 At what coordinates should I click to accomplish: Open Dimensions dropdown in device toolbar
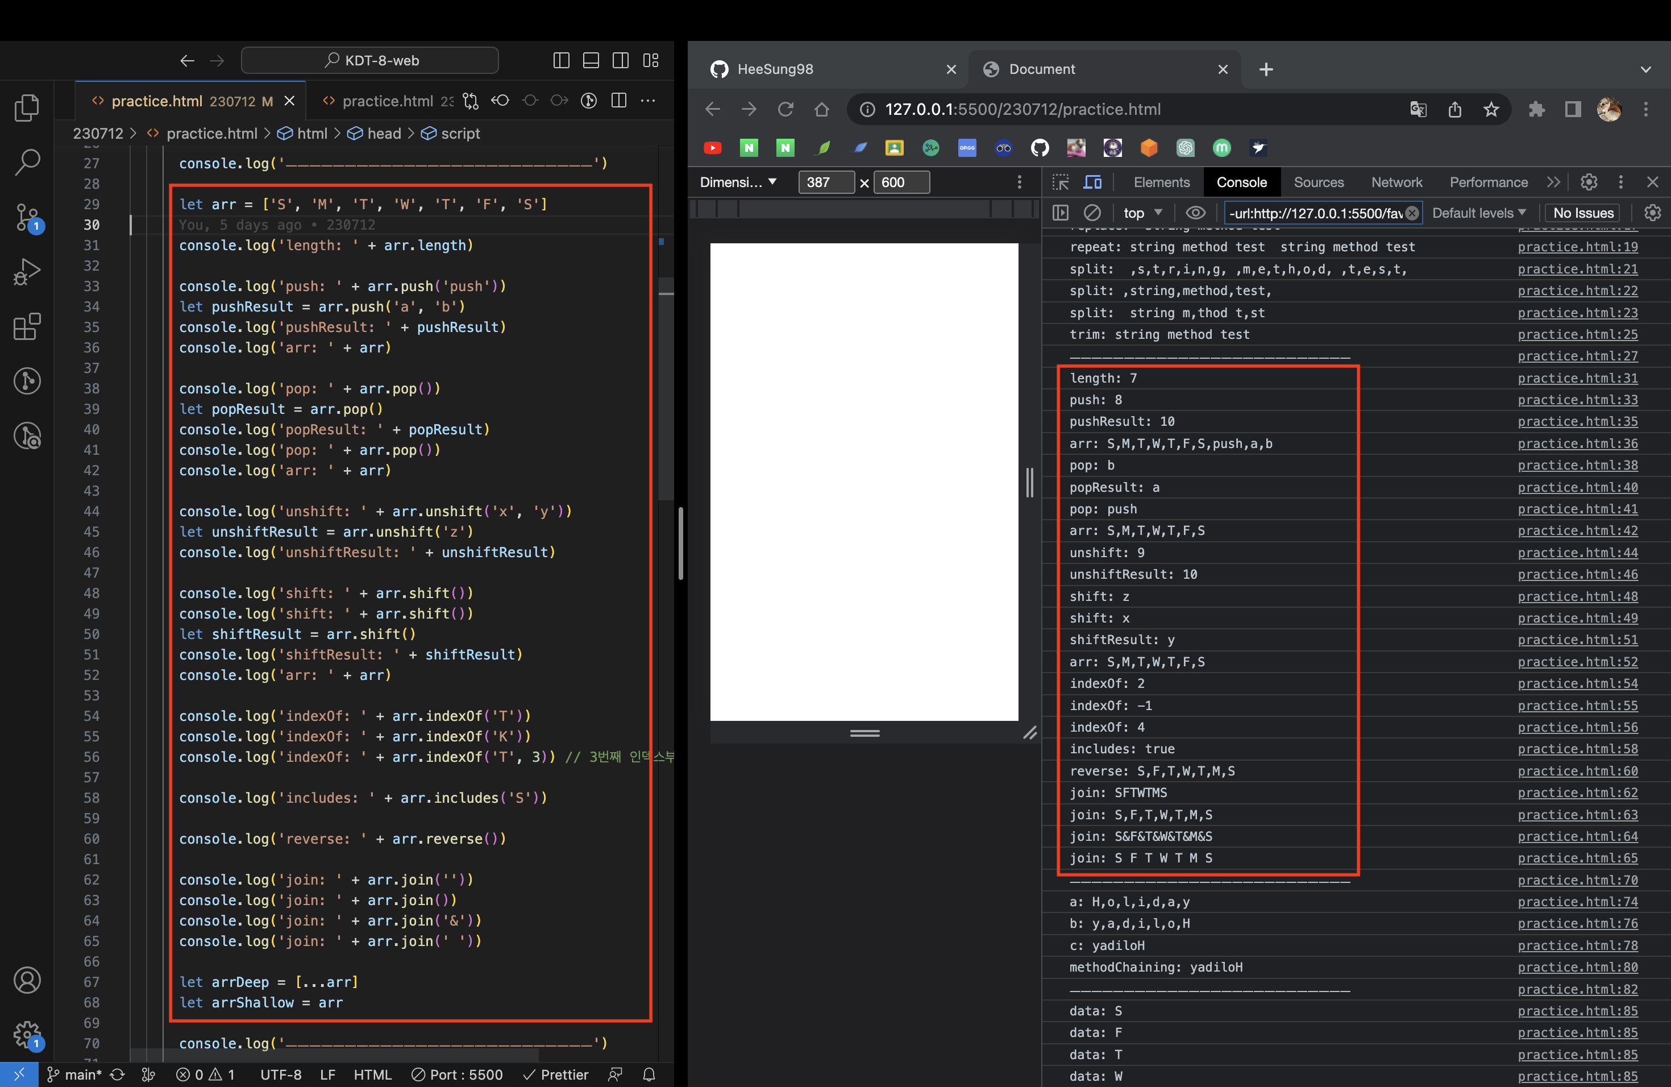[739, 182]
